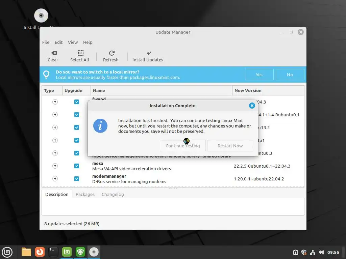
Task: Maximize the Update Manager window
Action: click(291, 32)
